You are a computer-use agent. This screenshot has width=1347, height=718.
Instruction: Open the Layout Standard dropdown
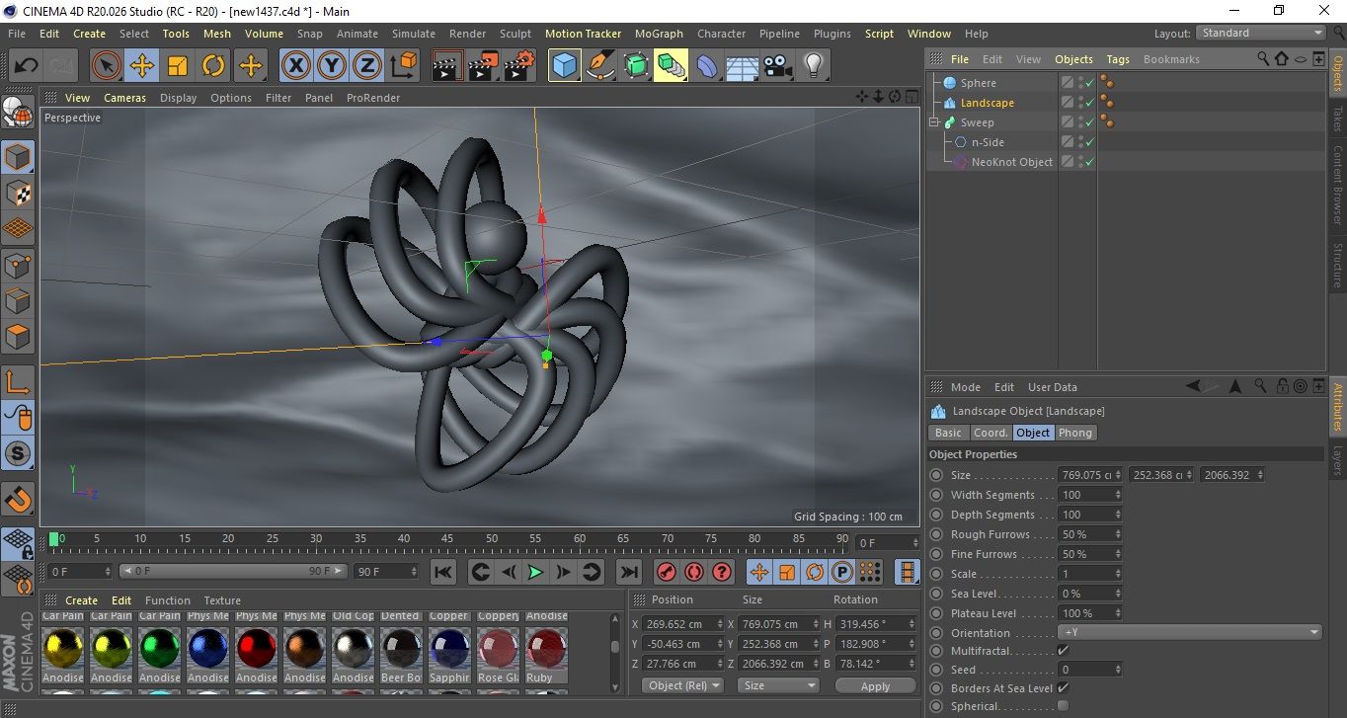point(1261,33)
